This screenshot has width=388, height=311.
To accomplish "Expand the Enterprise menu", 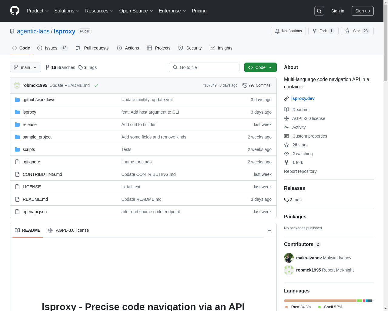I will (x=172, y=11).
